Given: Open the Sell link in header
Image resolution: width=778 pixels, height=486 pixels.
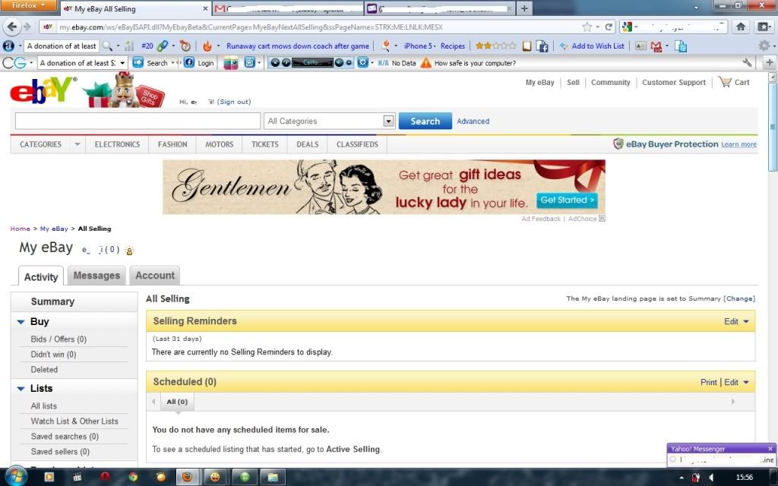Looking at the screenshot, I should click(573, 82).
